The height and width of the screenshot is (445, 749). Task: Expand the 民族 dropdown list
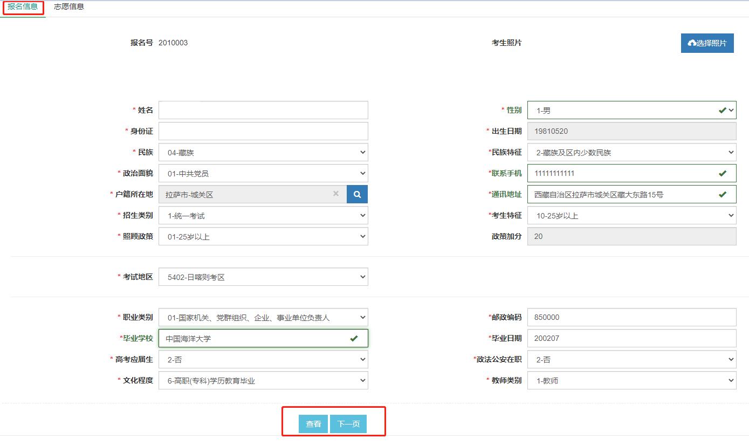pos(263,153)
